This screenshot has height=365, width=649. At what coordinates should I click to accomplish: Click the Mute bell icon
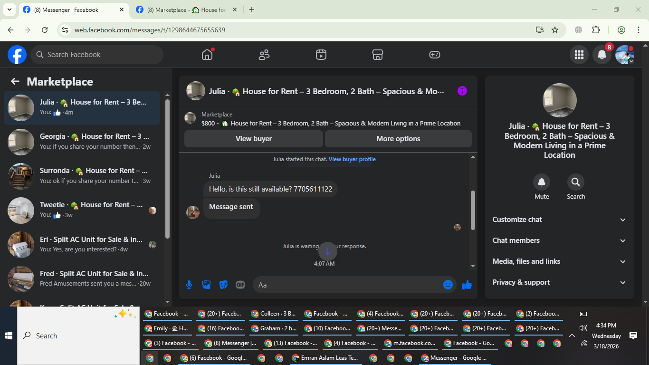point(542,182)
